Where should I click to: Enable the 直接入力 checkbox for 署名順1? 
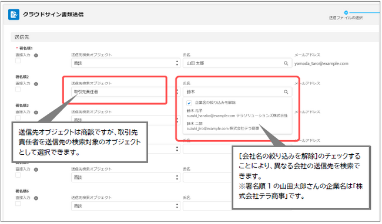point(18,61)
